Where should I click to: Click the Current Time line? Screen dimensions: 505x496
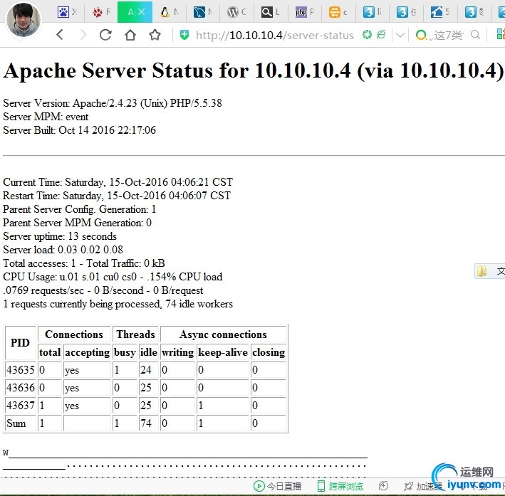(118, 182)
